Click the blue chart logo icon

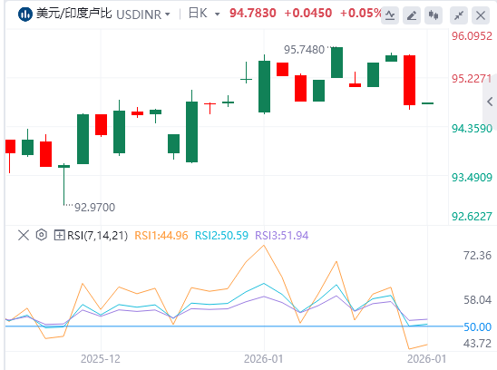(25, 15)
